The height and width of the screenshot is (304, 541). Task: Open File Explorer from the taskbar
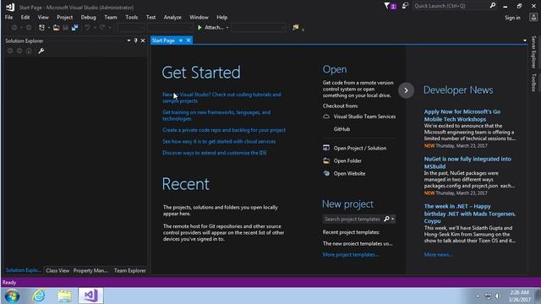[65, 296]
